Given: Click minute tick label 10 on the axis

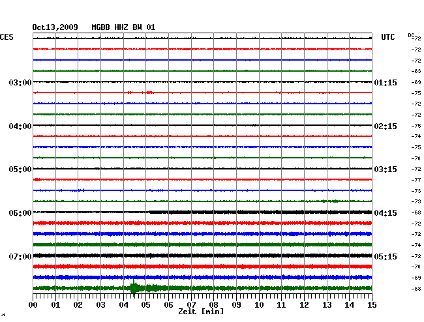Looking at the screenshot, I should [x=259, y=304].
